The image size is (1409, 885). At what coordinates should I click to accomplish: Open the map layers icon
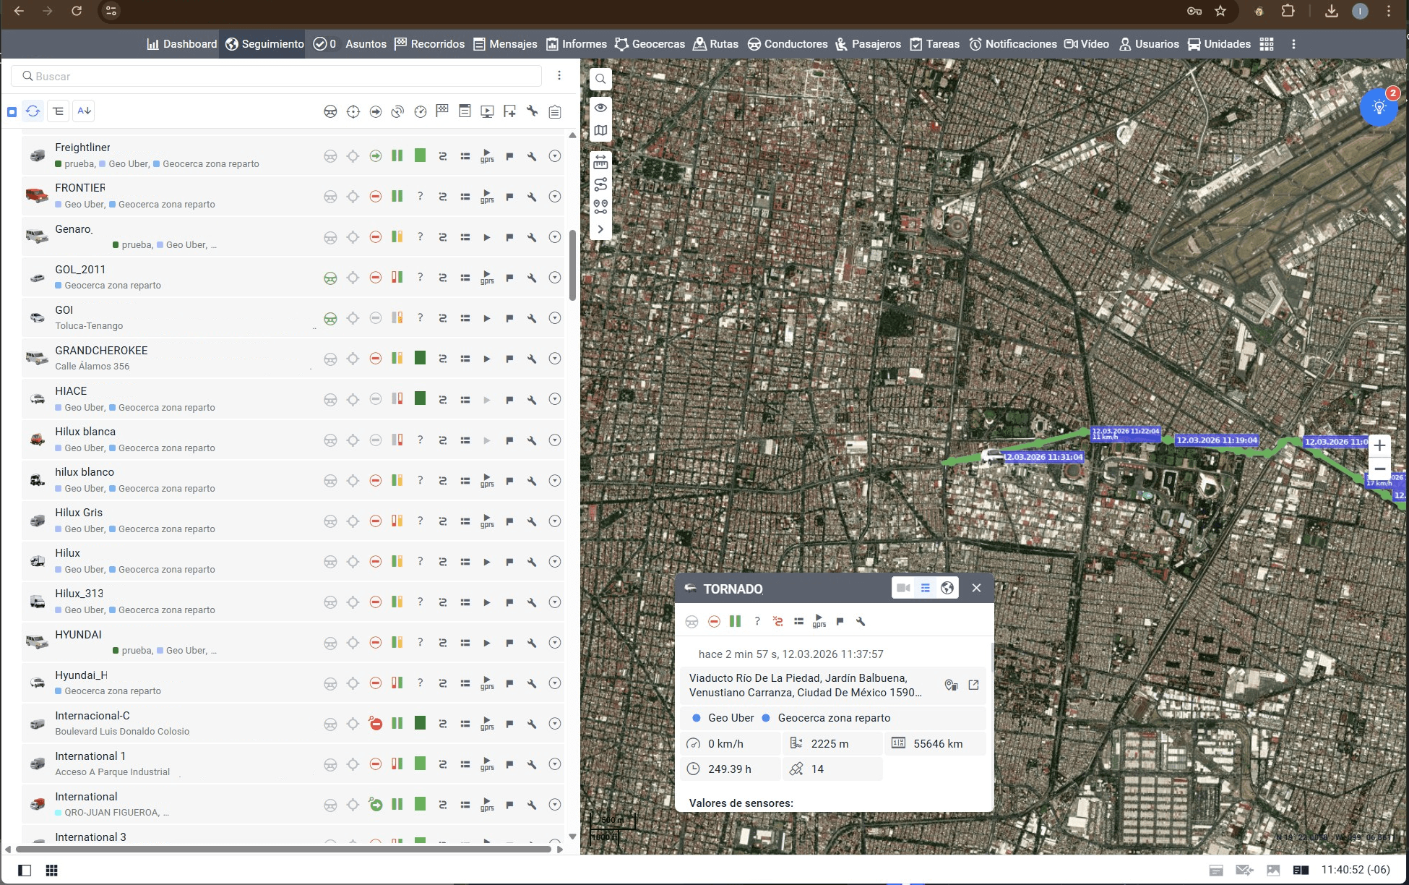point(600,131)
